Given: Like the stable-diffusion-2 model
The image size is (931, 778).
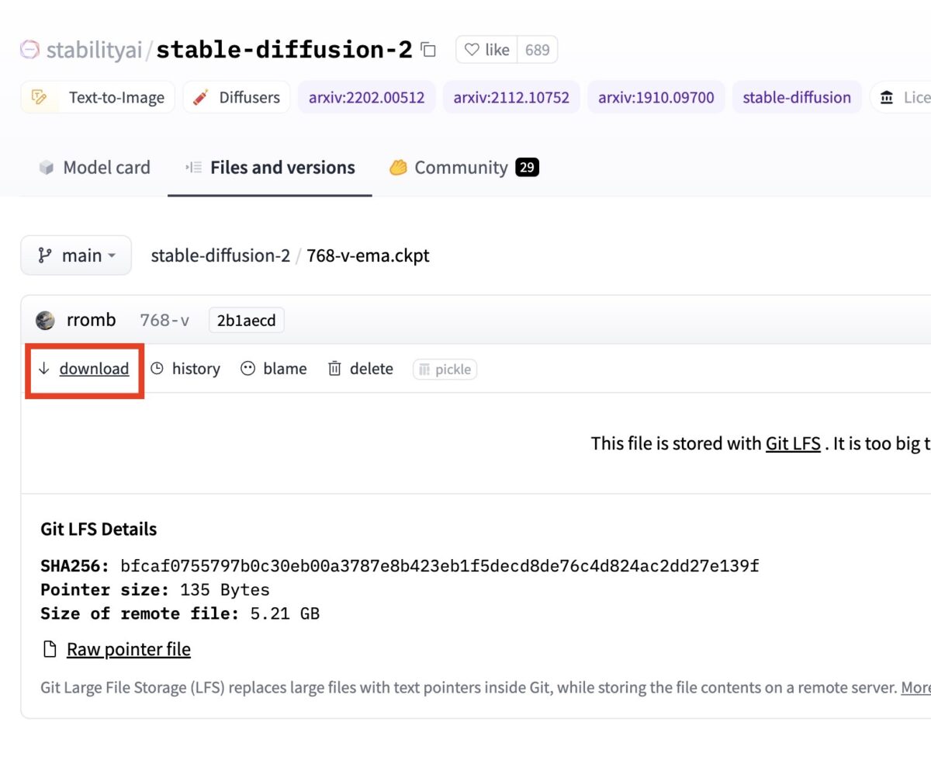Looking at the screenshot, I should point(486,50).
